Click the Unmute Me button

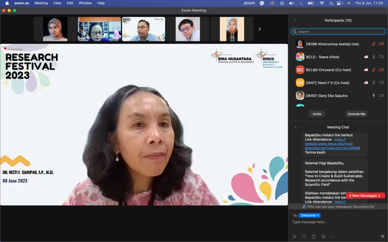pos(356,114)
